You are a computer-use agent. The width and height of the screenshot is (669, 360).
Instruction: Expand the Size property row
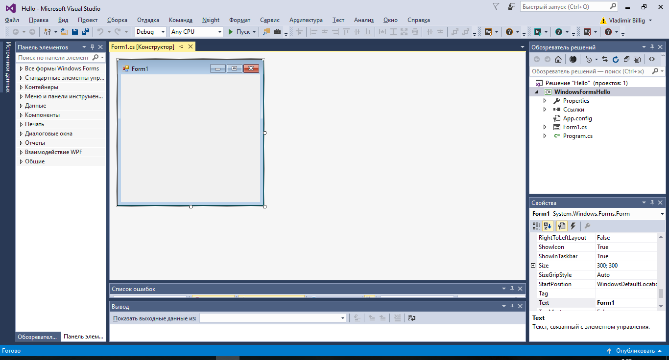[x=533, y=266]
